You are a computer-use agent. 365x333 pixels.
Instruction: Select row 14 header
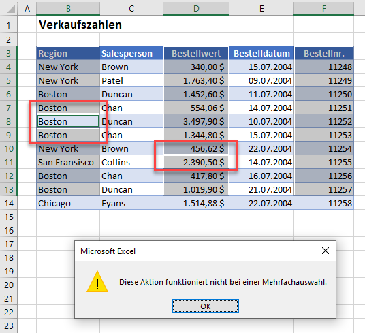[x=9, y=203]
